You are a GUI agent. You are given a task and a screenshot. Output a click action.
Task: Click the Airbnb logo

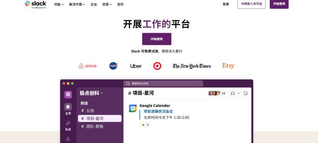click(88, 66)
